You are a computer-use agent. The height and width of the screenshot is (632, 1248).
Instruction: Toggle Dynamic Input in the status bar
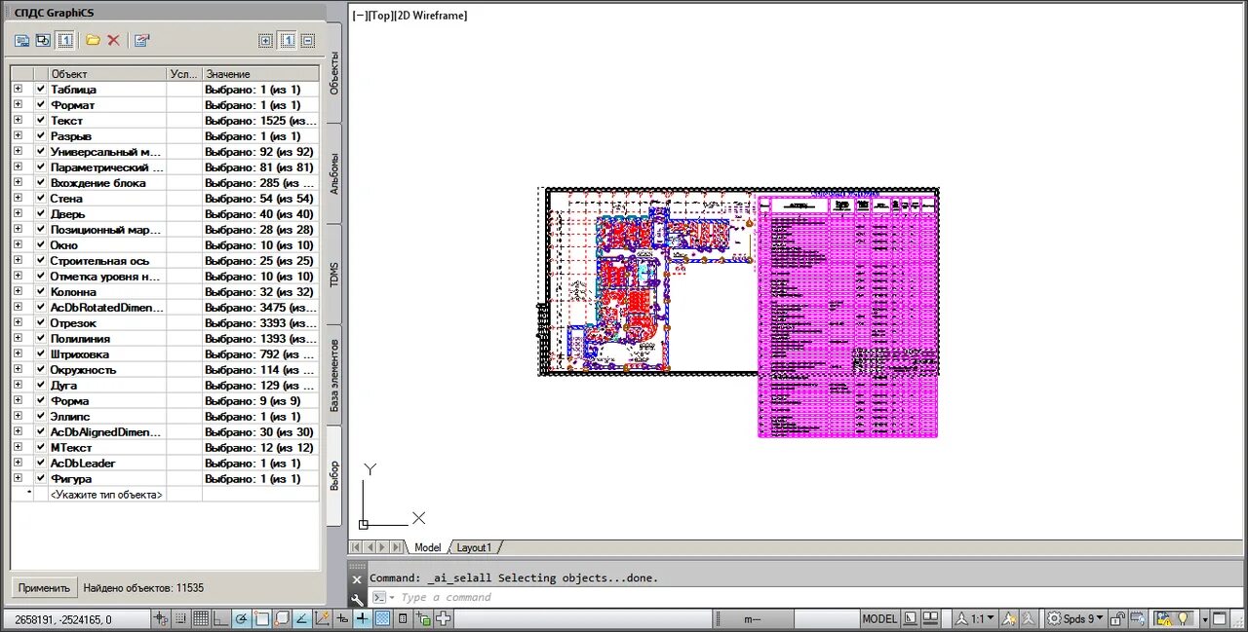click(342, 618)
